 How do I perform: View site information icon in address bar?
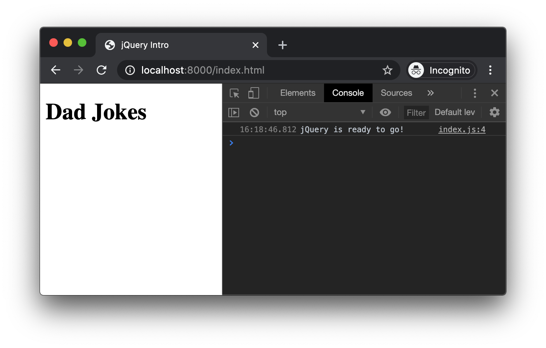130,70
